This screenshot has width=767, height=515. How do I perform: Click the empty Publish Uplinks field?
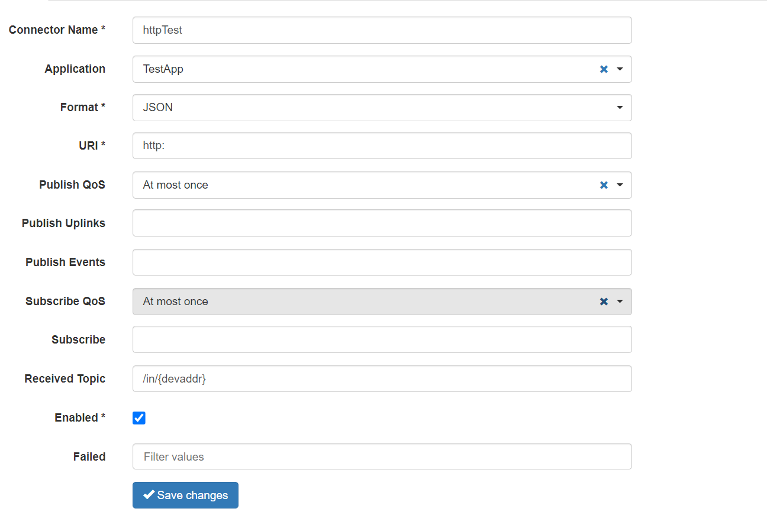click(382, 223)
